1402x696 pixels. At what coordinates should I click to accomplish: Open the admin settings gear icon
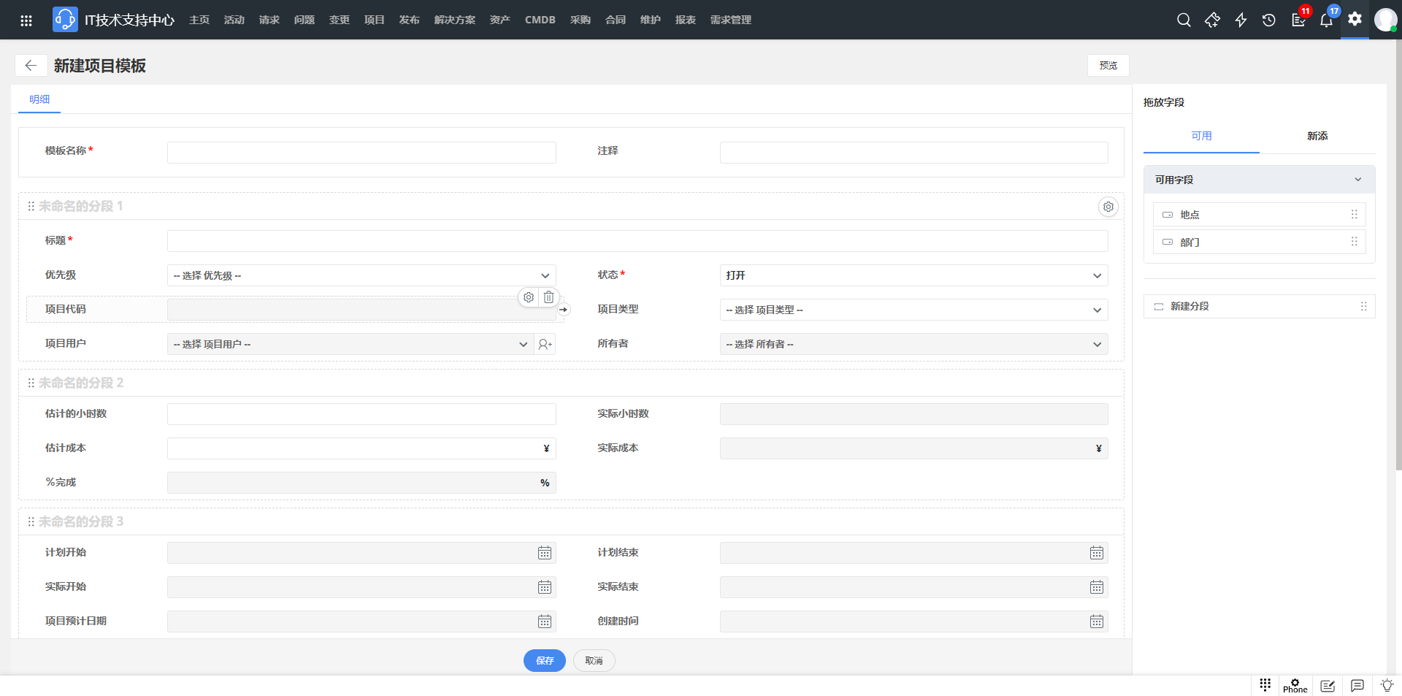1355,19
